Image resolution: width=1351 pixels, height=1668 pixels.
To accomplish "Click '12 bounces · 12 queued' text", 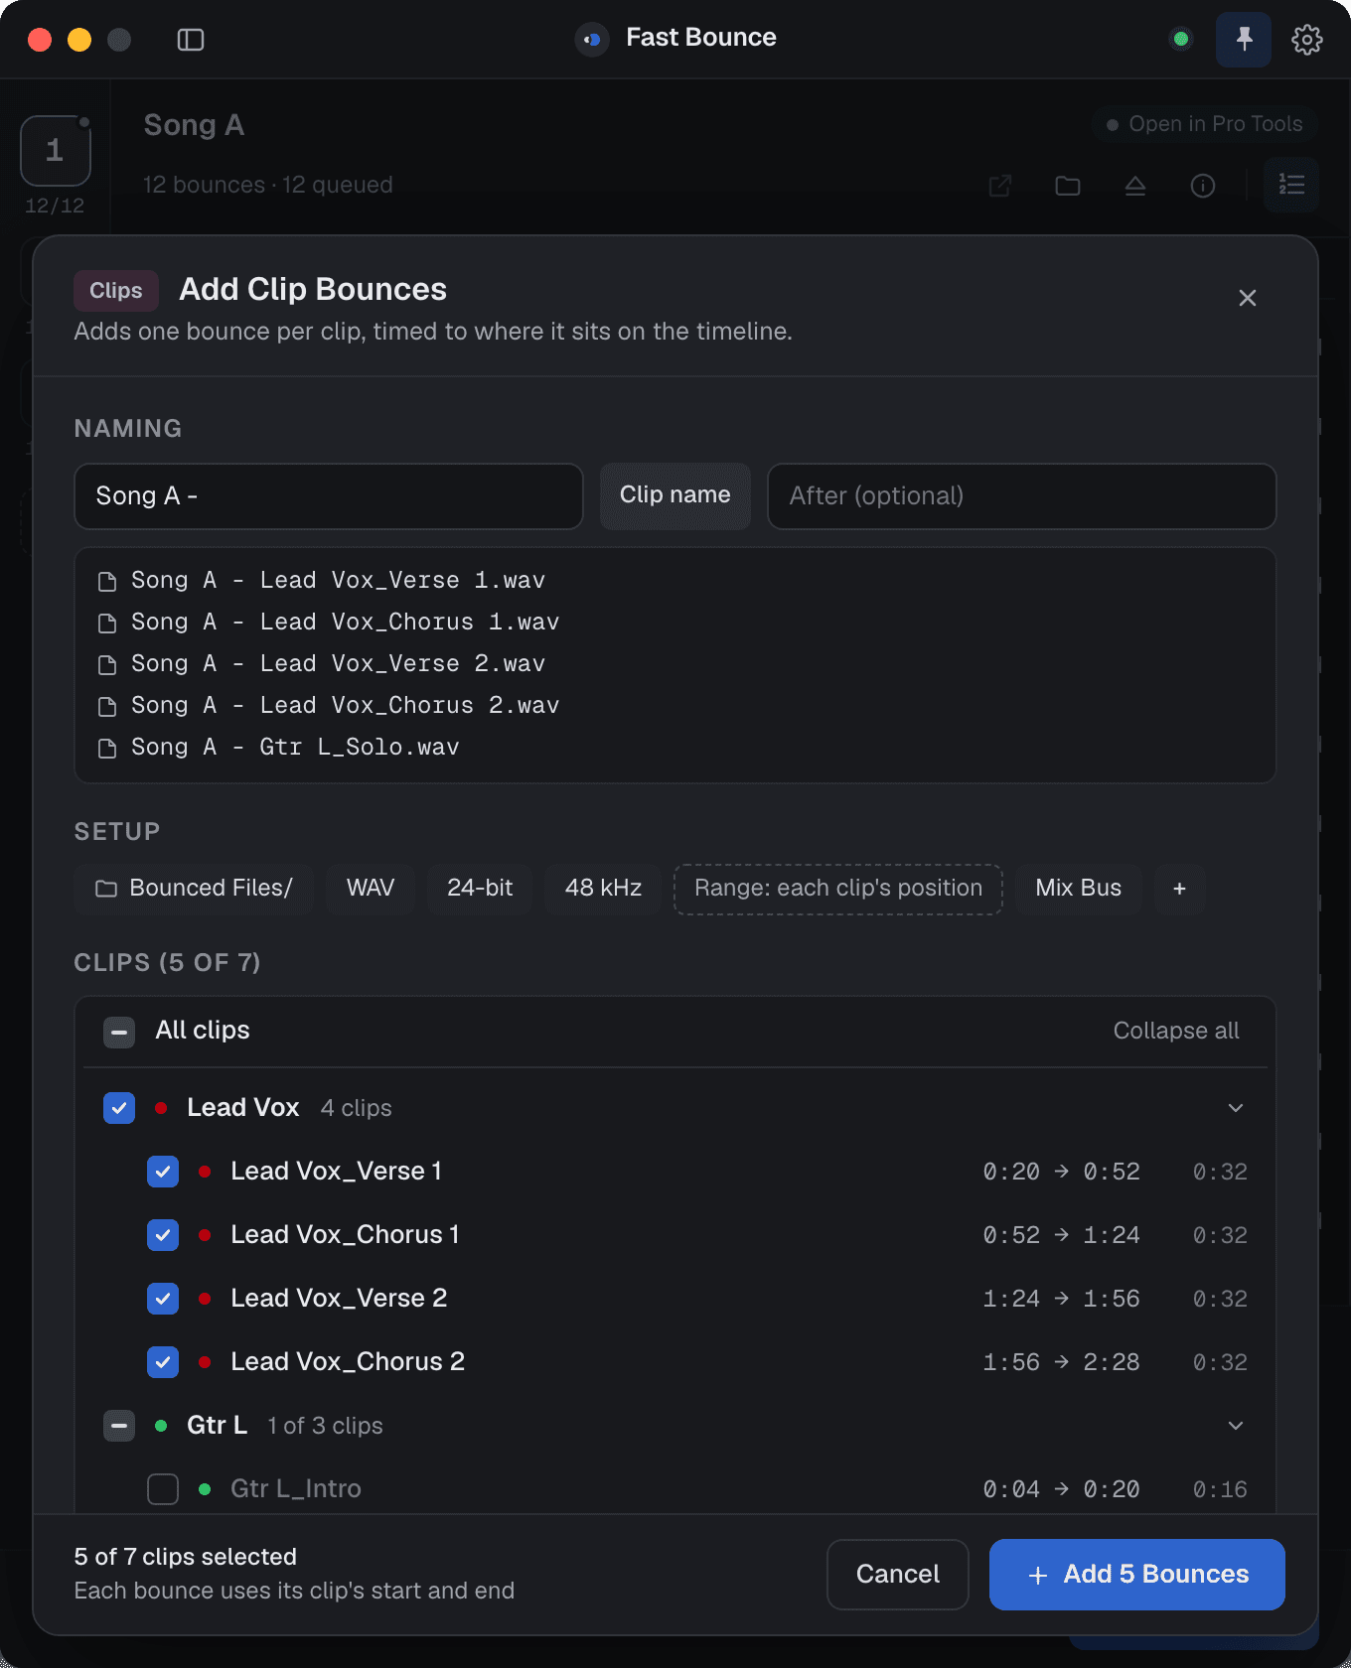I will [x=268, y=186].
